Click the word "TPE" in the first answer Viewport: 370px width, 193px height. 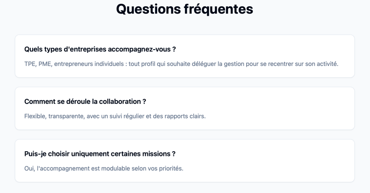point(30,64)
